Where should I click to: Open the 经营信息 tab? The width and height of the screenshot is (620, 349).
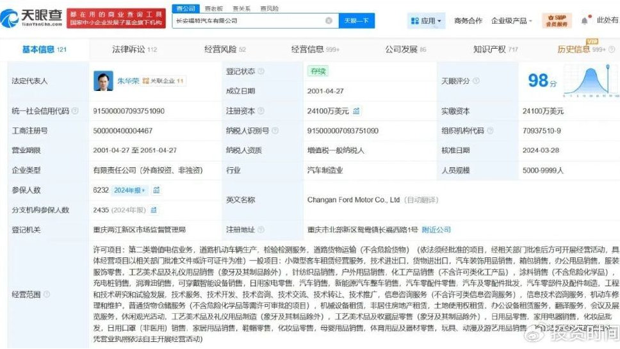(315, 49)
